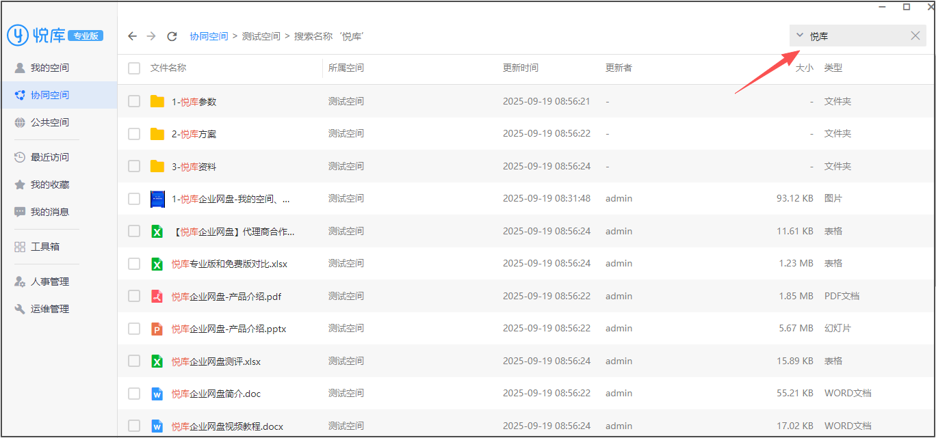Clear the search box with the X
The width and height of the screenshot is (936, 438).
915,36
